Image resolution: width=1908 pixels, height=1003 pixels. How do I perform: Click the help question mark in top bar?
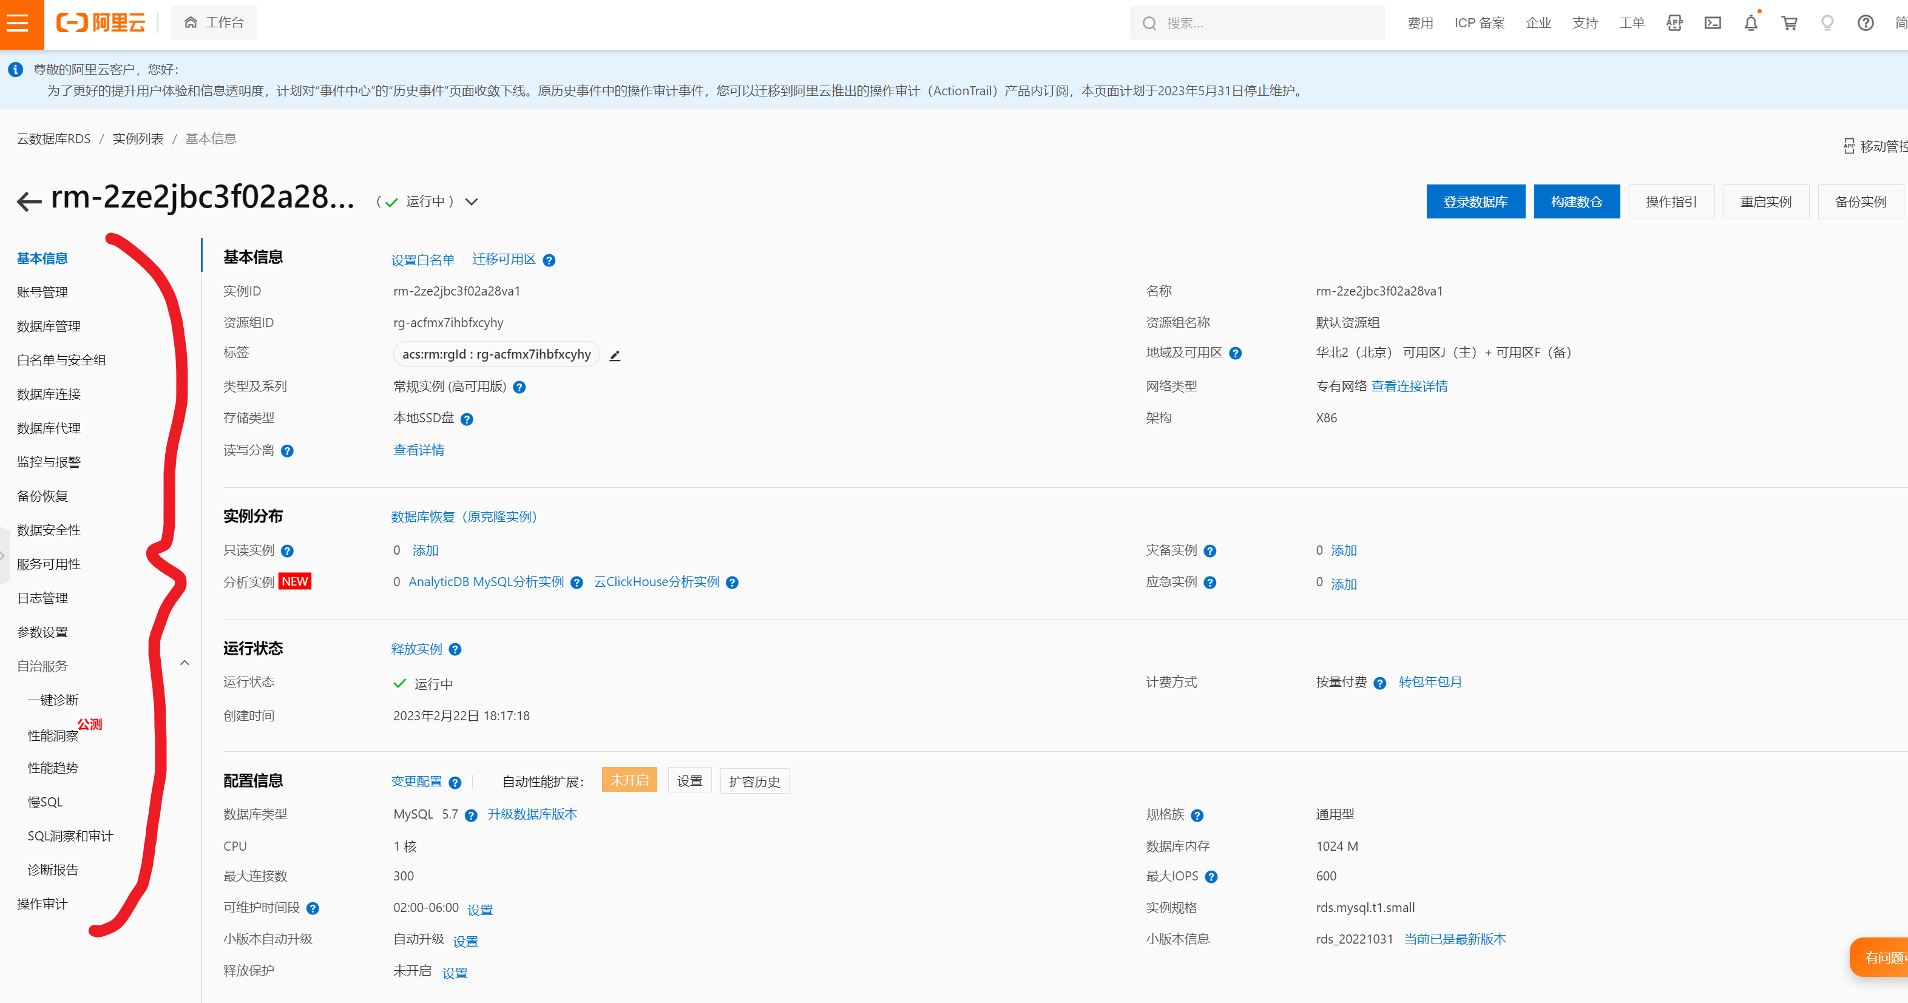click(1865, 23)
